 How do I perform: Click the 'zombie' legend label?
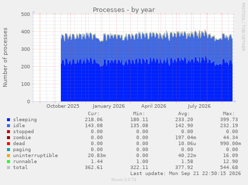(x=22, y=138)
